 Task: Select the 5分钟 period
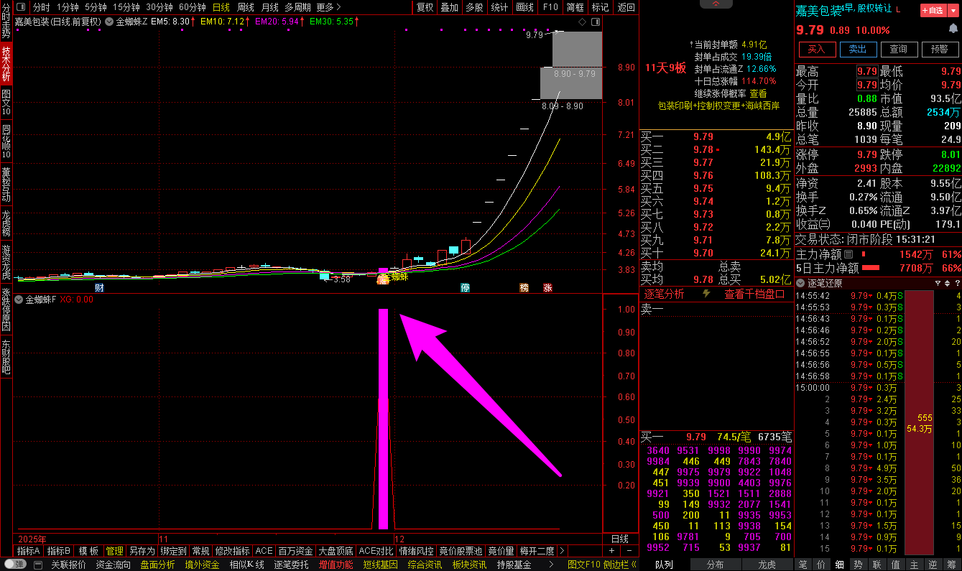tap(96, 7)
